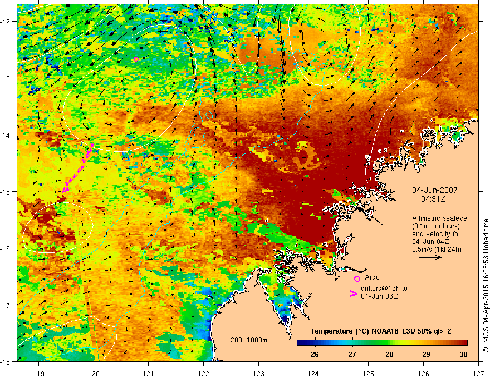The image size is (490, 378).
Task: Click the longitude axis label 125
Action: click(x=369, y=374)
